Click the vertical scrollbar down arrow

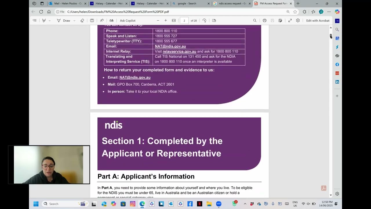(331, 195)
